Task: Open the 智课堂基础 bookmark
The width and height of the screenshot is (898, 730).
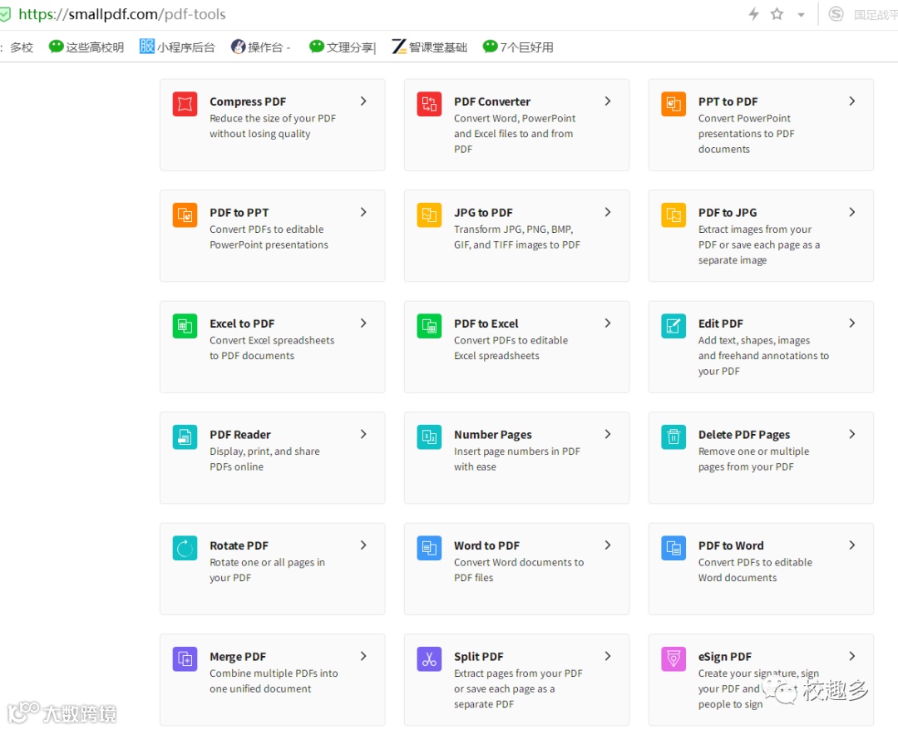Action: [430, 47]
